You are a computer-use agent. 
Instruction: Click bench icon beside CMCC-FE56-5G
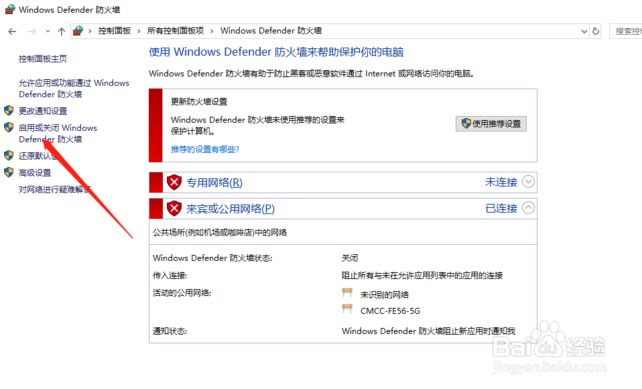[x=347, y=309]
